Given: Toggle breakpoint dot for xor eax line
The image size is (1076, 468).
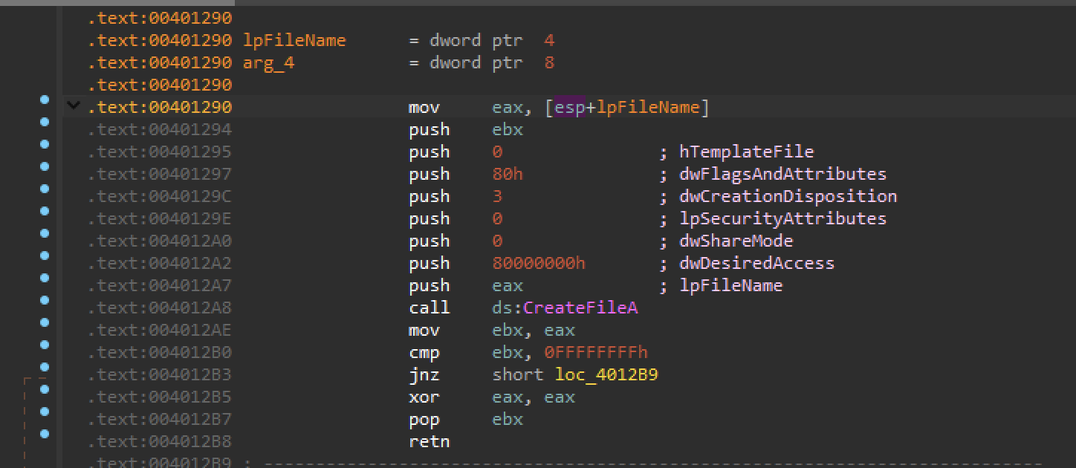Looking at the screenshot, I should pyautogui.click(x=45, y=389).
